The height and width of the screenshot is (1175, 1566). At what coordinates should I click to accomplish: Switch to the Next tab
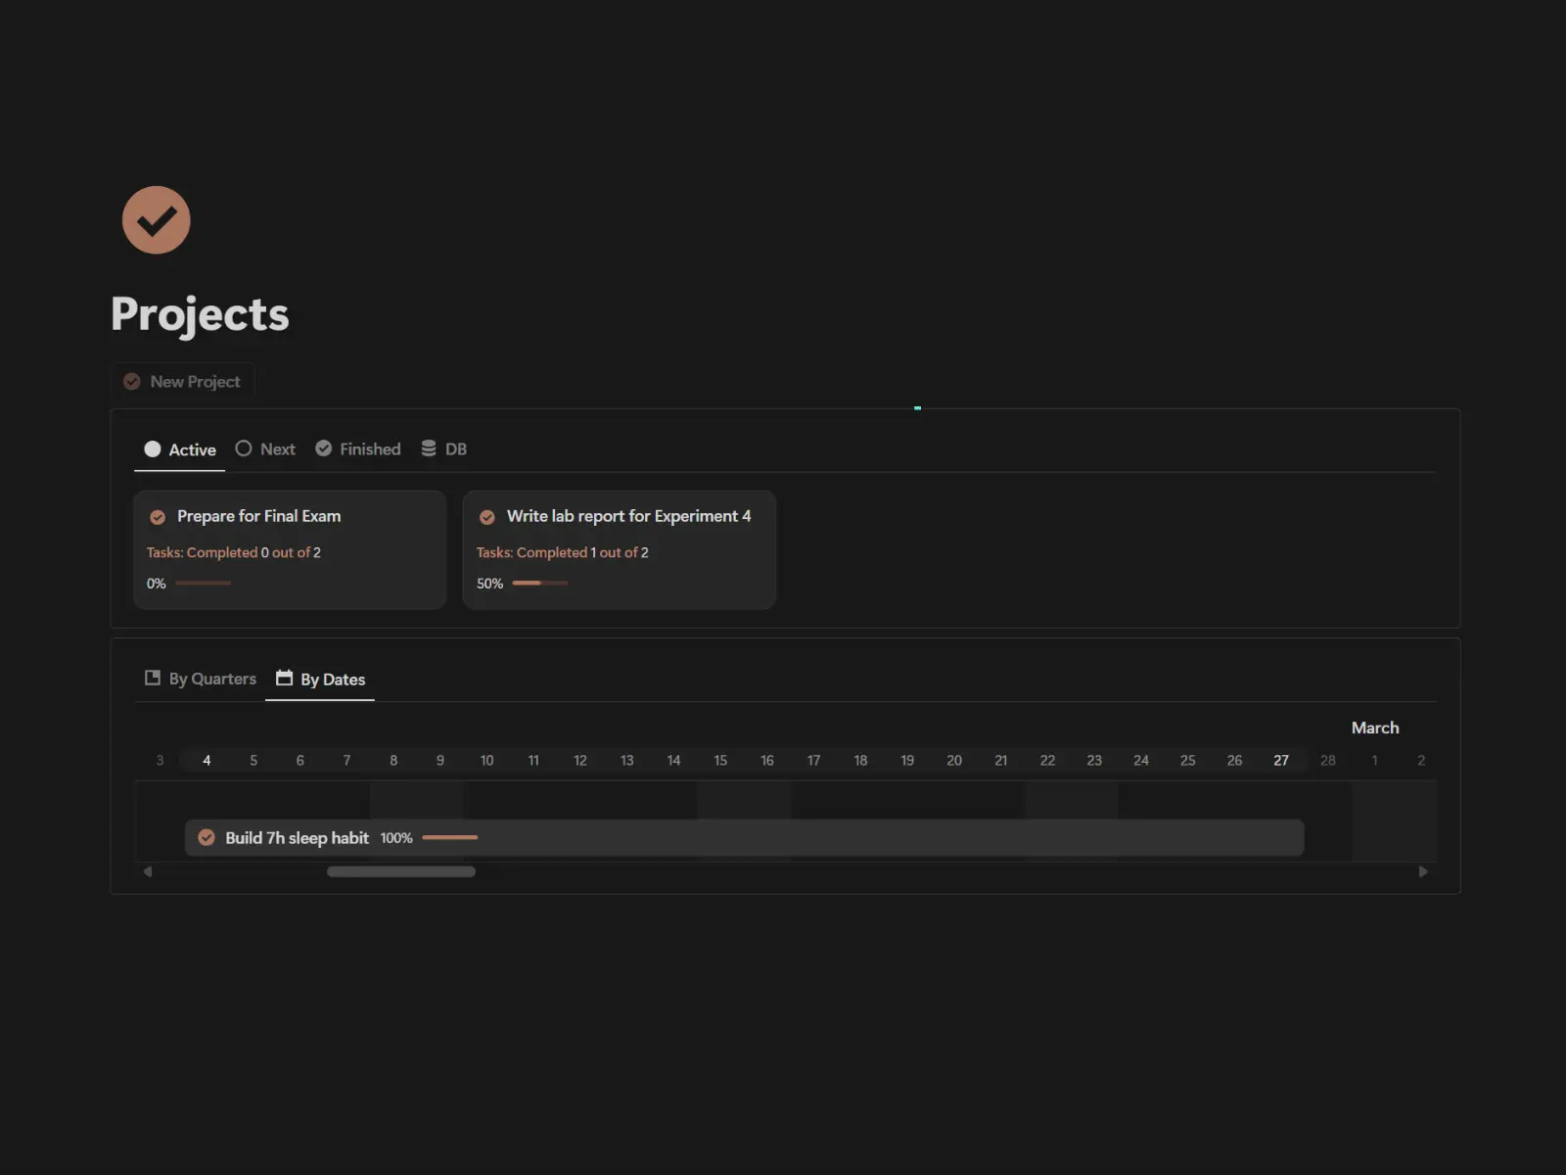tap(265, 449)
